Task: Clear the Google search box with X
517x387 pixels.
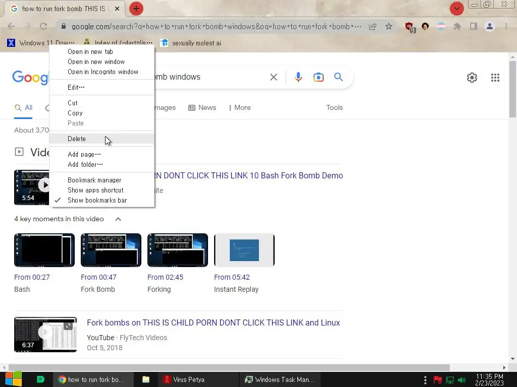Action: point(273,77)
